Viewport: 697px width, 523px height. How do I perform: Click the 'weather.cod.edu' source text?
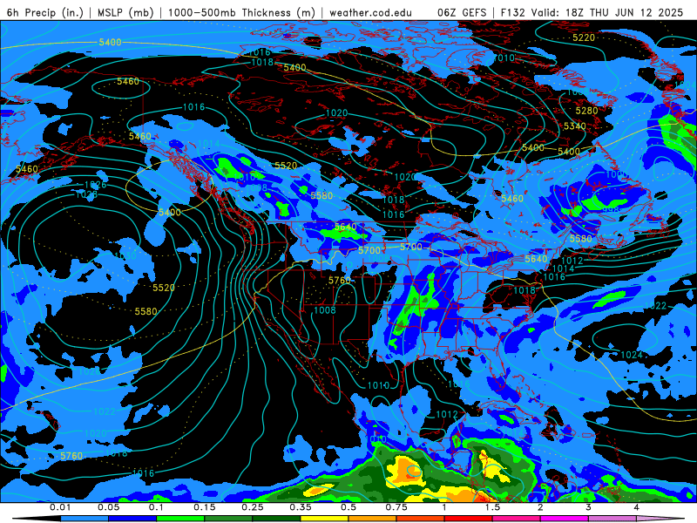point(370,12)
